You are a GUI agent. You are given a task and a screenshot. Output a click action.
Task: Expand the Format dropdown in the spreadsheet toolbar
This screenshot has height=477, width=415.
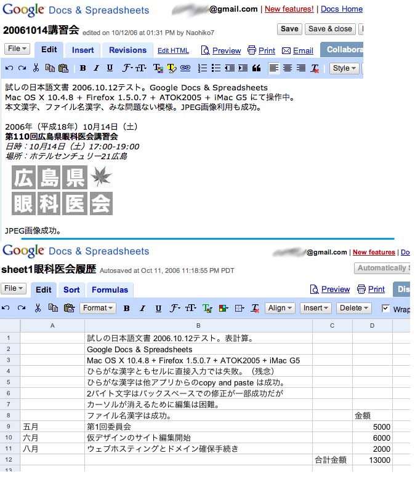(98, 308)
